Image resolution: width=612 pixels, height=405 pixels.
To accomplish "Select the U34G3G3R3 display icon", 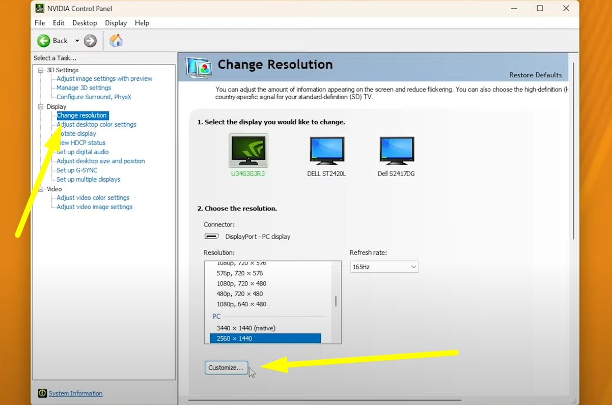I will click(248, 151).
